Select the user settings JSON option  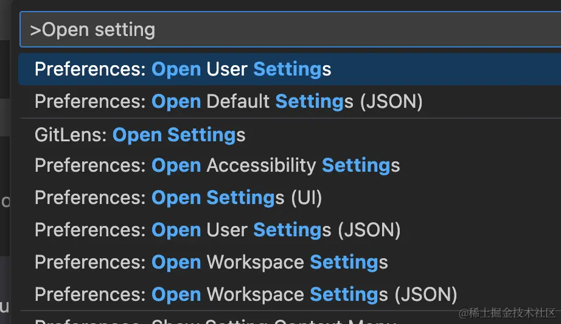[217, 230]
